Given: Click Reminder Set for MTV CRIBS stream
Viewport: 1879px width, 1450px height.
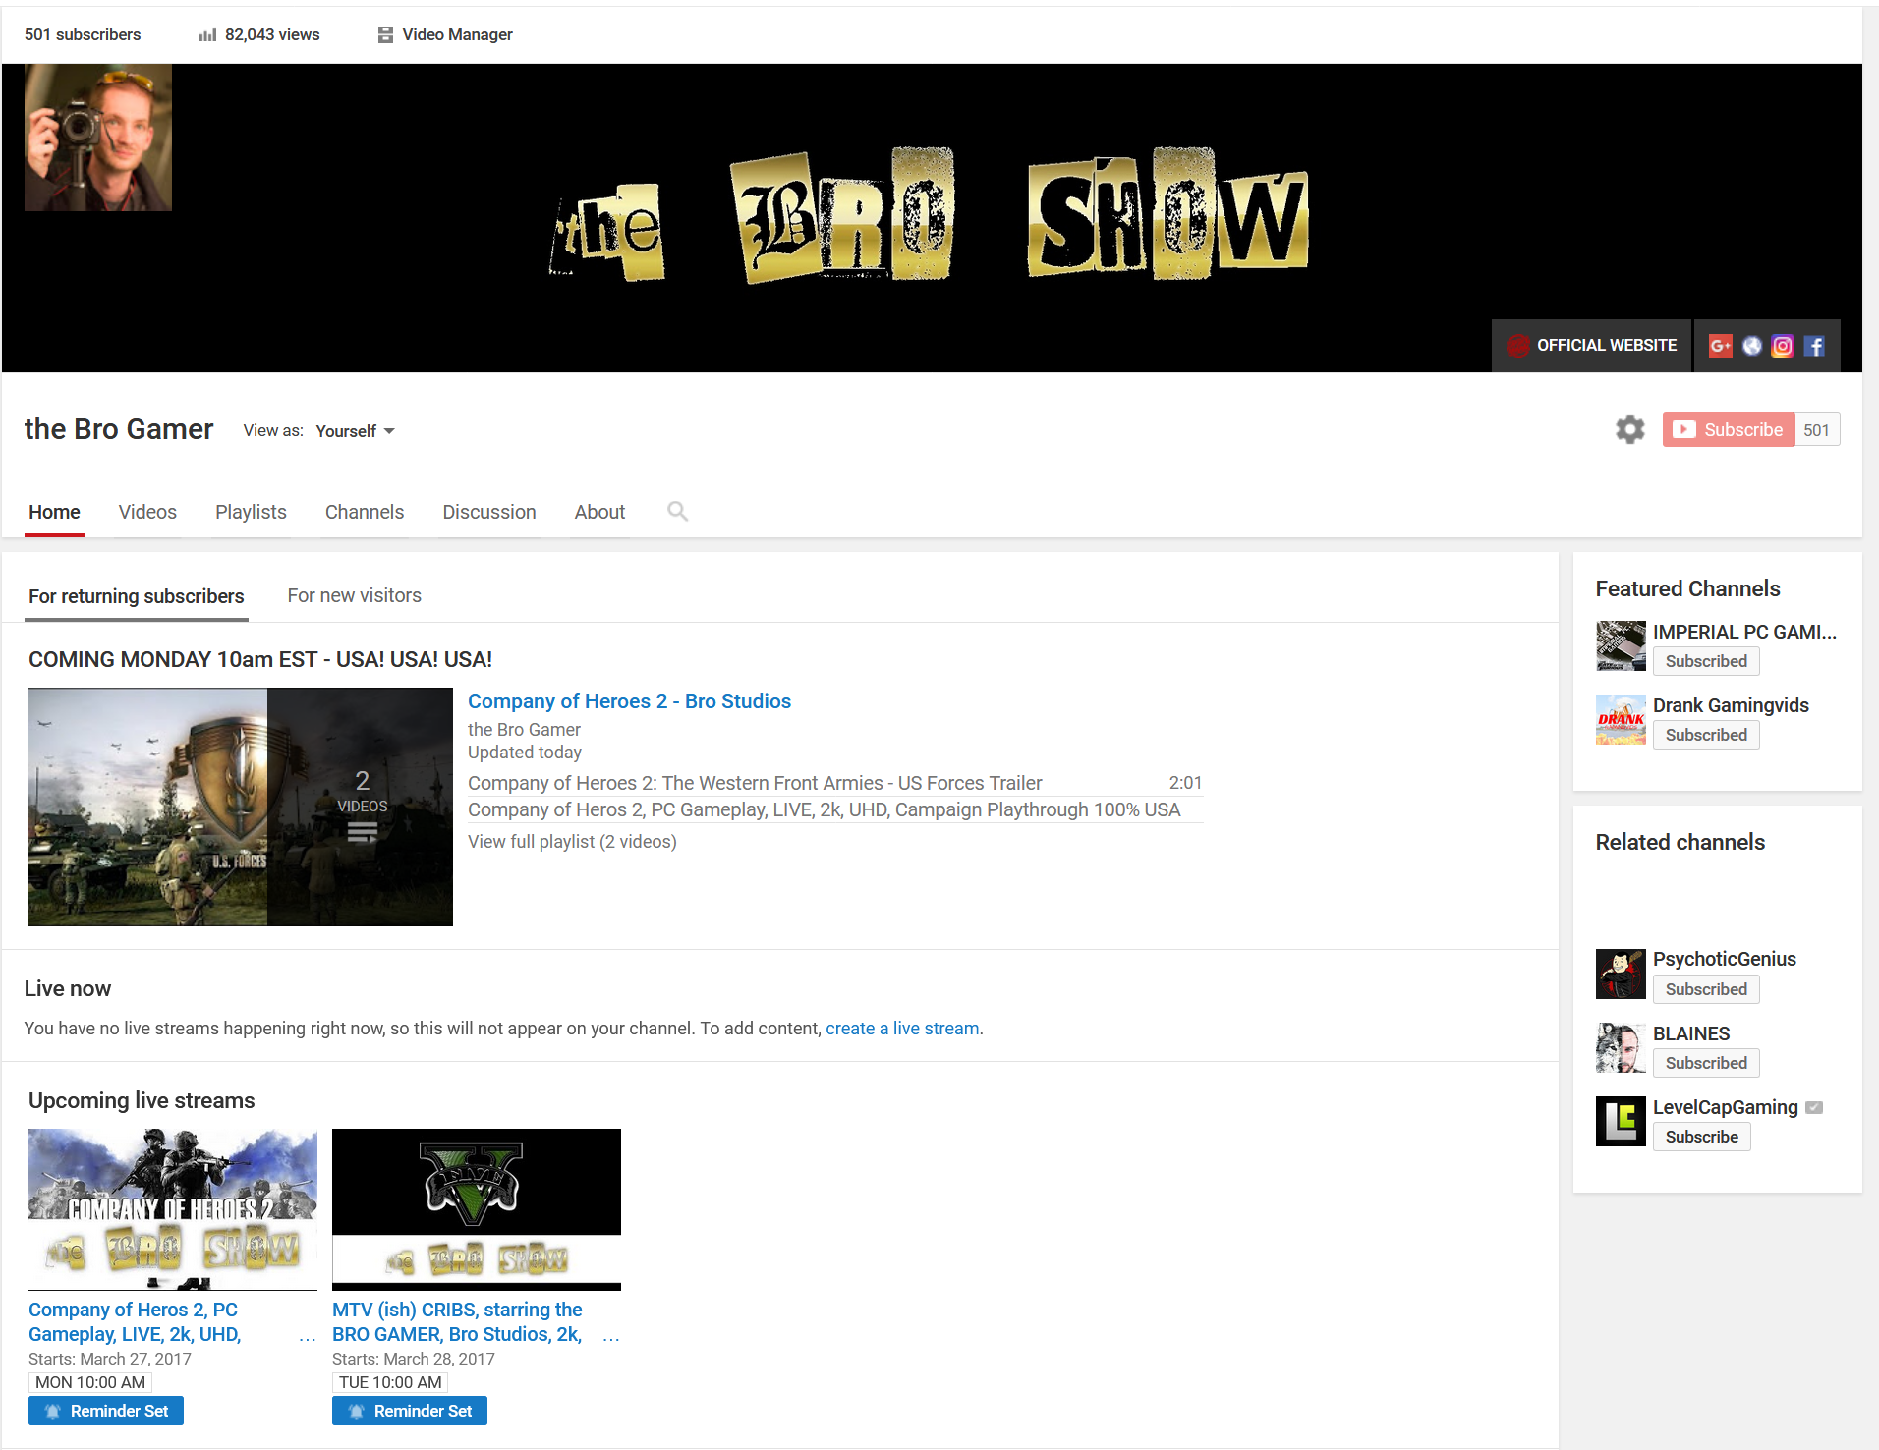Looking at the screenshot, I should (410, 1411).
